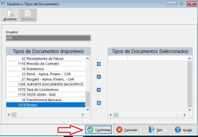Screen dimensions: 198x137
Task: Move selected document type to right list
Action: pyautogui.click(x=99, y=77)
